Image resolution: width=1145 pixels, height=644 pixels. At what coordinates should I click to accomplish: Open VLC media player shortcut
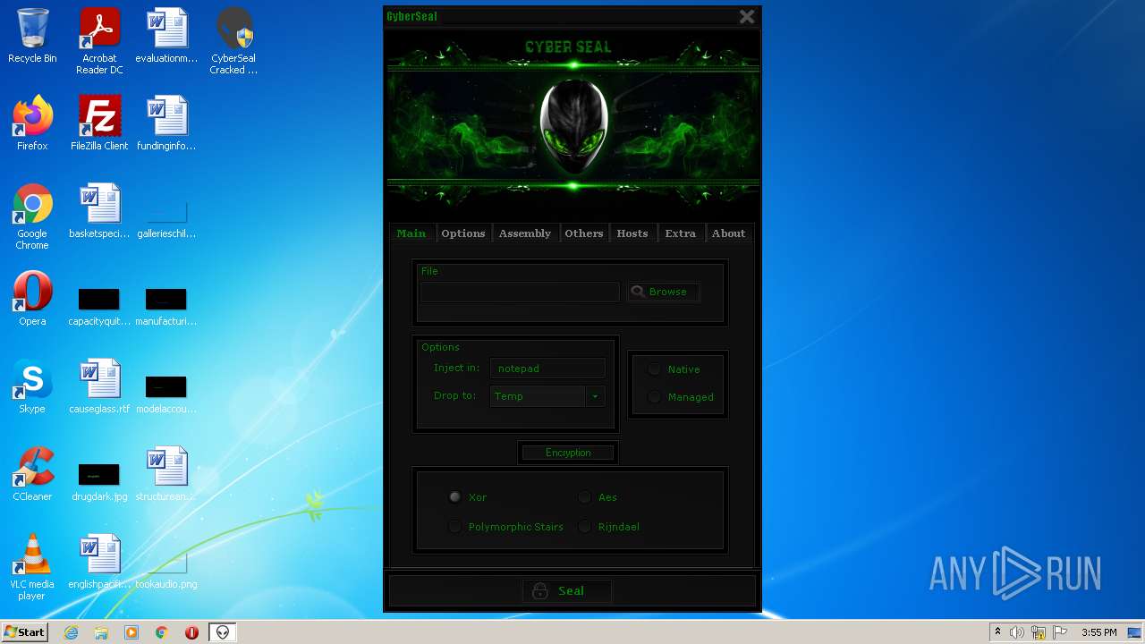[32, 568]
